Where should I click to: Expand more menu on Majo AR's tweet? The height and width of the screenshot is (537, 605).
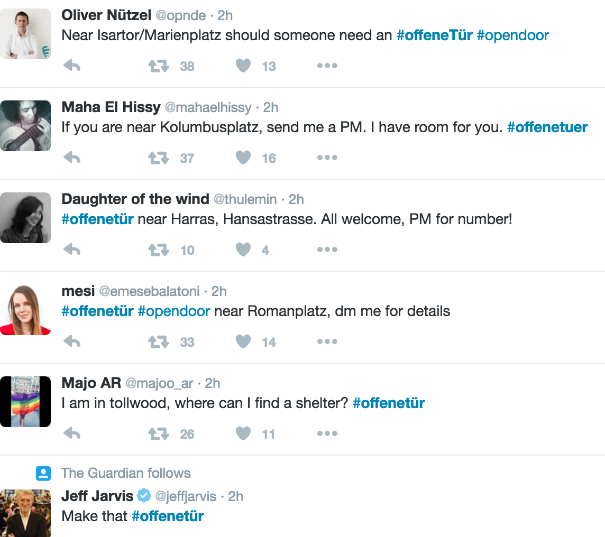[x=327, y=434]
